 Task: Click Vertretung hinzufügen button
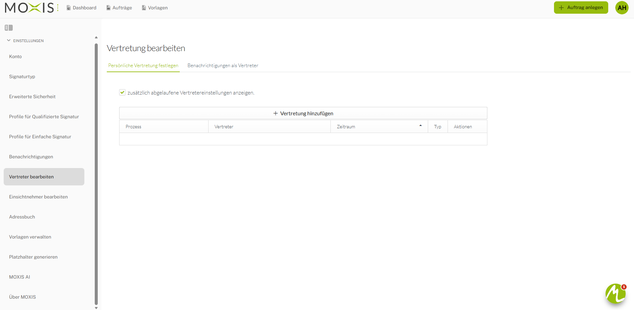coord(303,113)
